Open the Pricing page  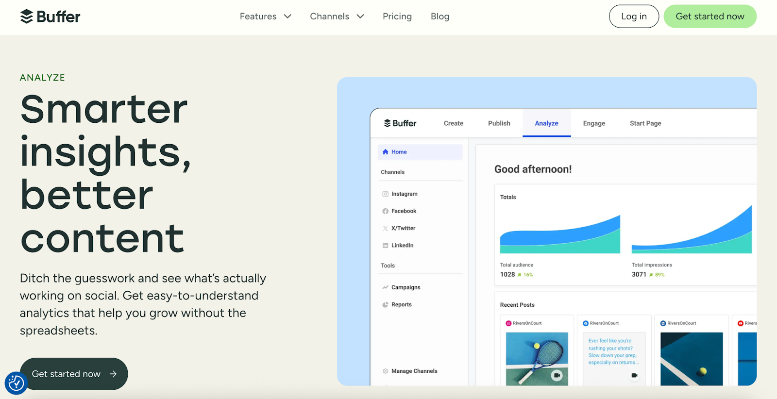[x=397, y=17]
